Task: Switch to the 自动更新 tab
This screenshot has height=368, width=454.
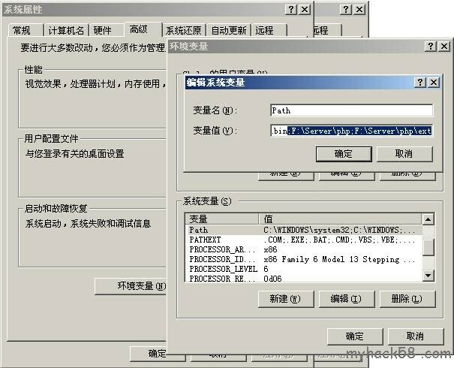Action: coord(228,31)
